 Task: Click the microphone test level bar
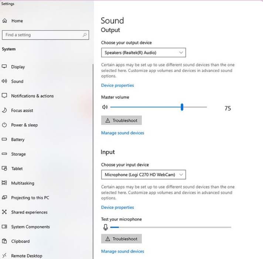171,227
